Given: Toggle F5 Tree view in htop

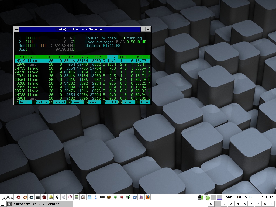Looking at the screenshot, I should [x=92, y=102].
